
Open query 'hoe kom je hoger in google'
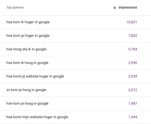pyautogui.click(x=28, y=36)
